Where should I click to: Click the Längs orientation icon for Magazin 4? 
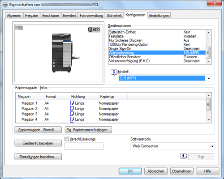(72, 119)
